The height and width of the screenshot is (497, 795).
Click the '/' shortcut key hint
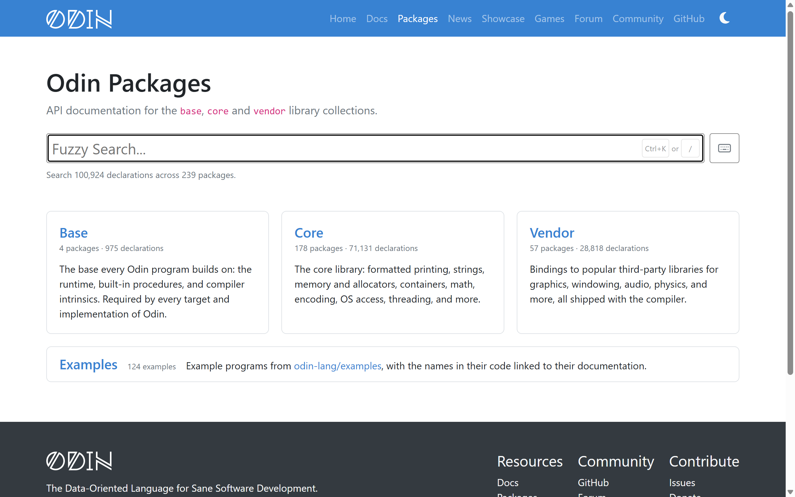pyautogui.click(x=690, y=148)
